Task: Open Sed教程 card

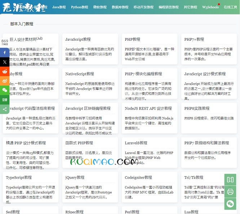Action: (31, 210)
